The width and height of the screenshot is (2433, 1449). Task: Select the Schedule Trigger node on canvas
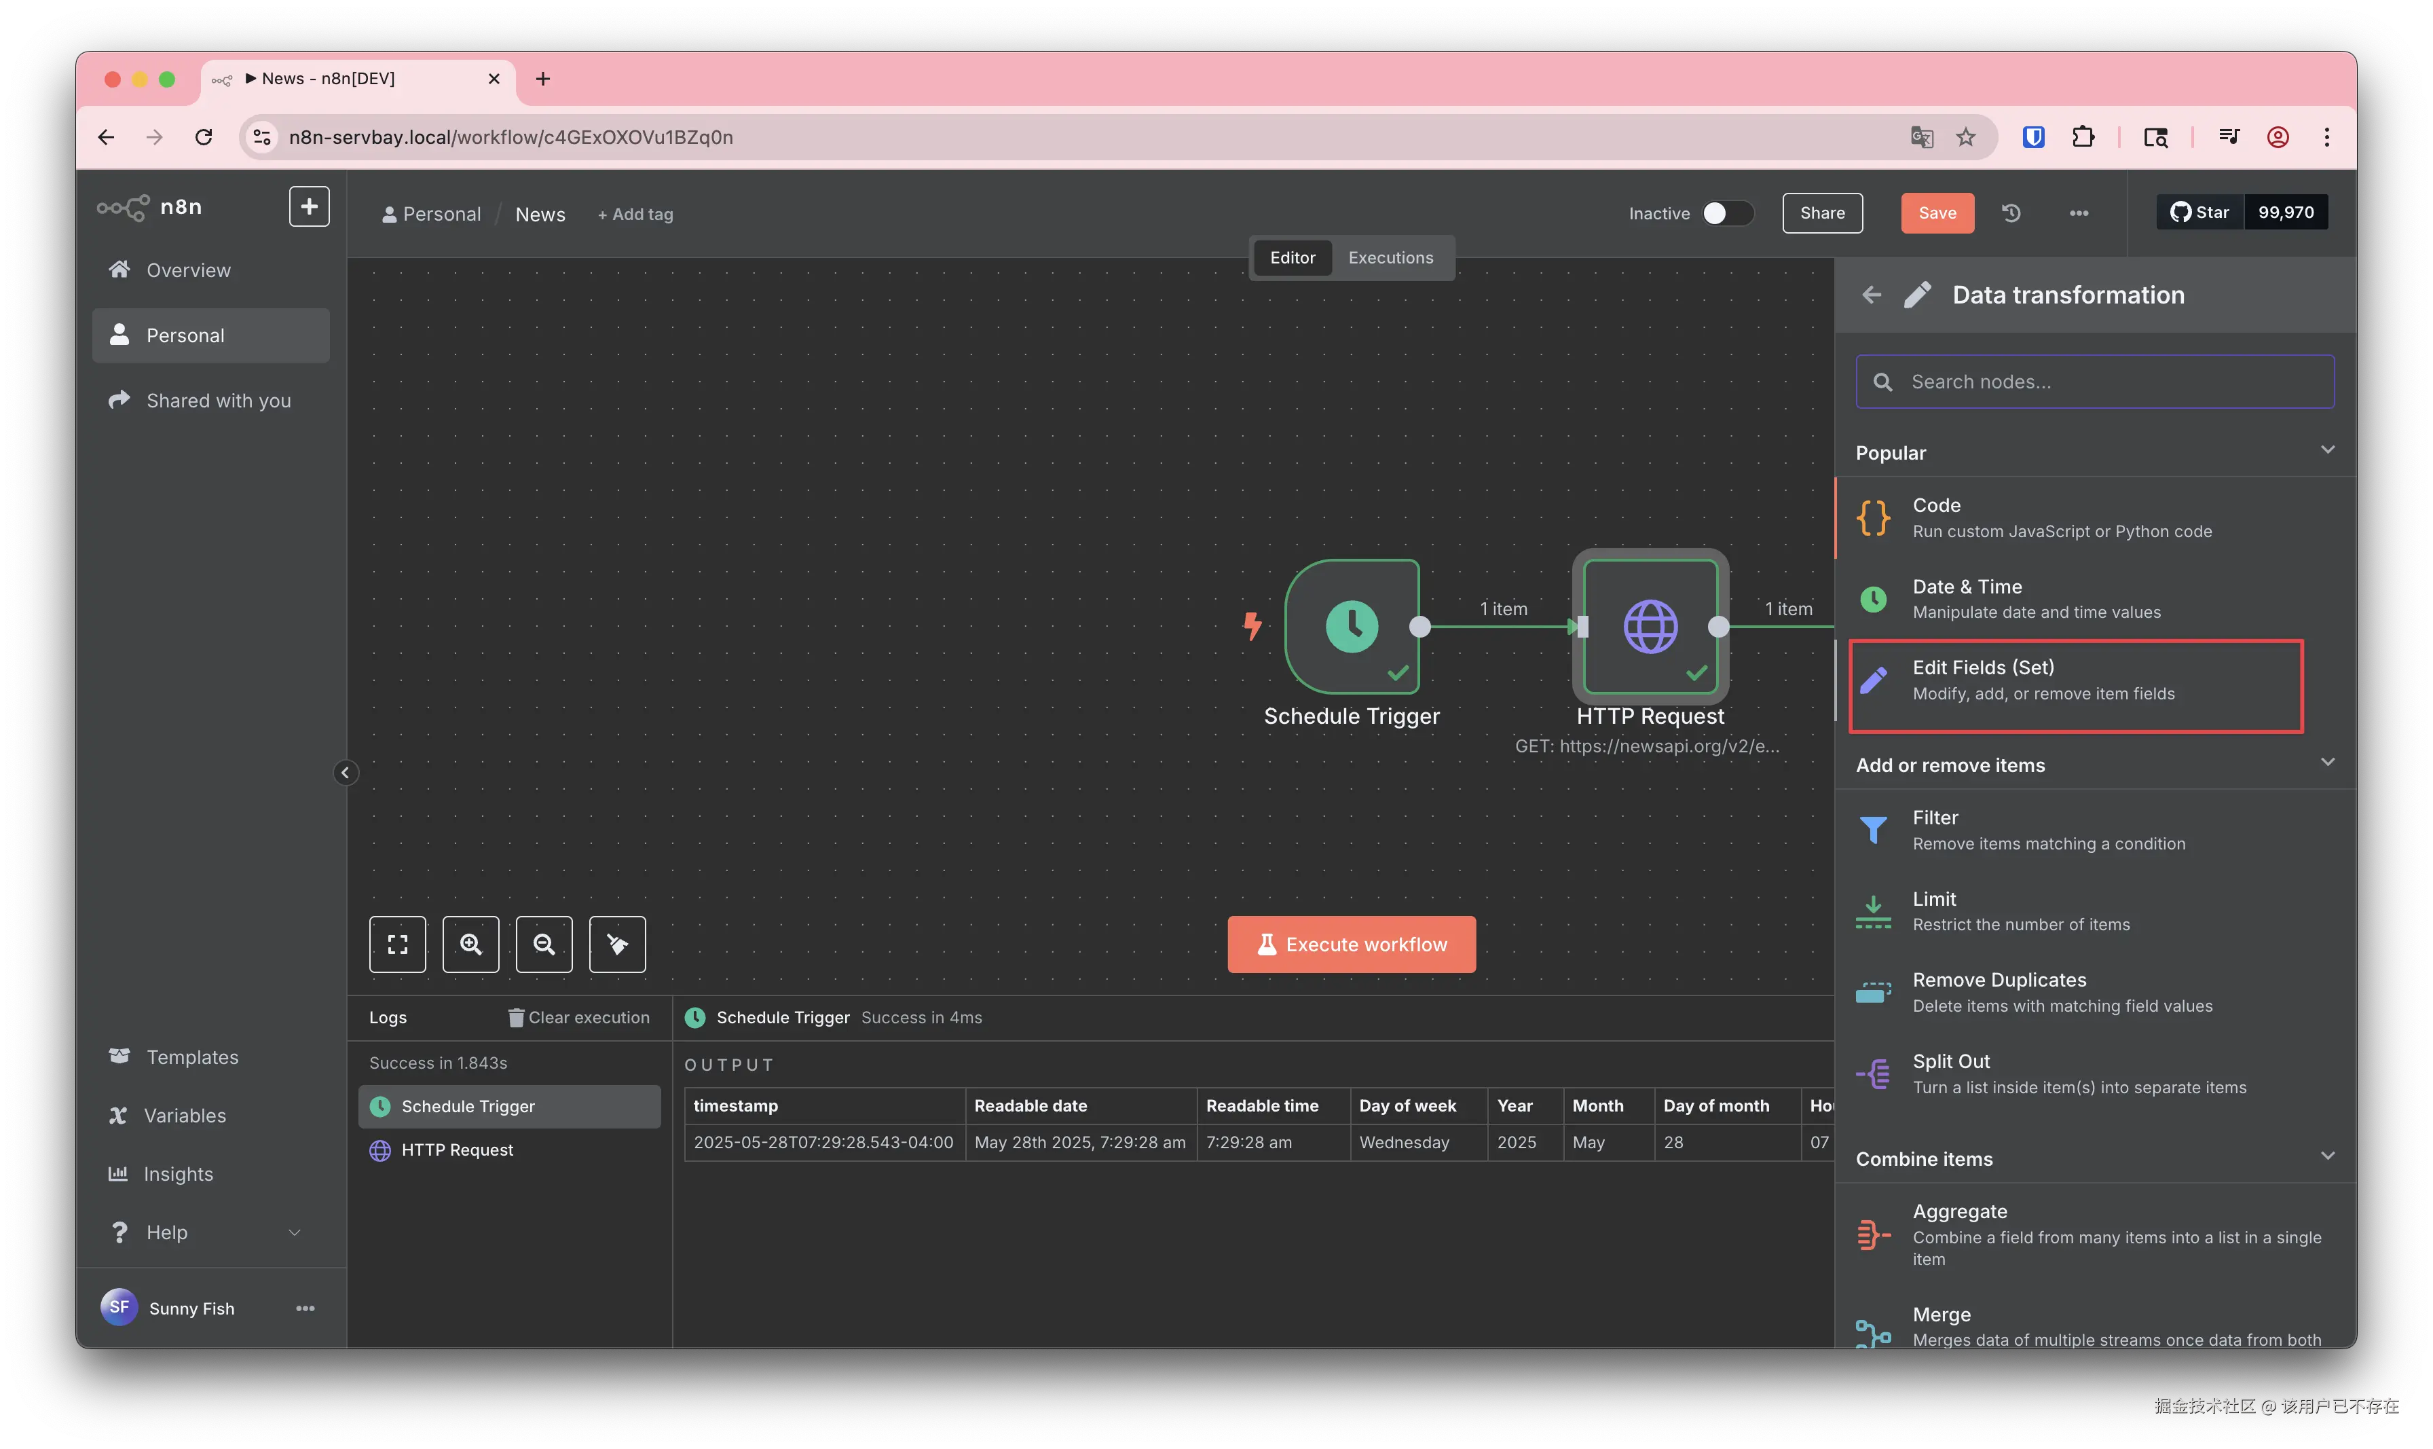coord(1352,626)
